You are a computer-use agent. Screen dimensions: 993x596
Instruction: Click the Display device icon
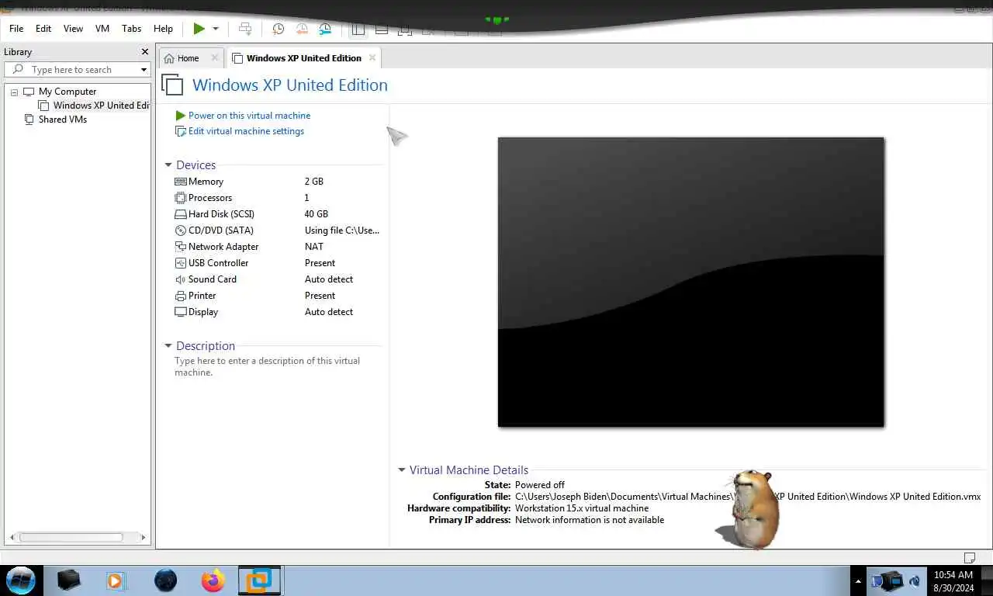[181, 312]
